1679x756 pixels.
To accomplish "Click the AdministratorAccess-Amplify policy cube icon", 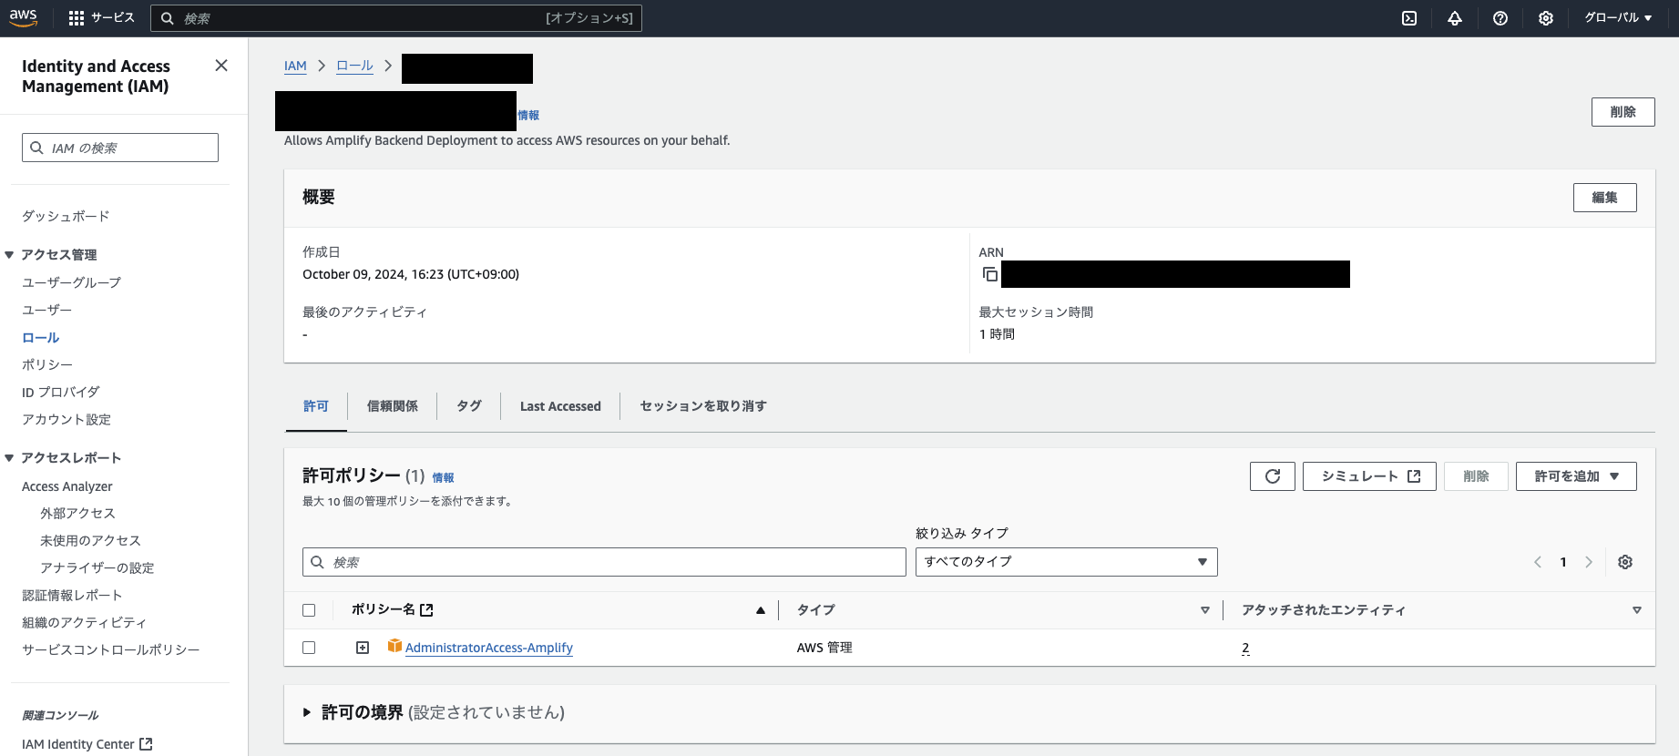I will coord(394,646).
